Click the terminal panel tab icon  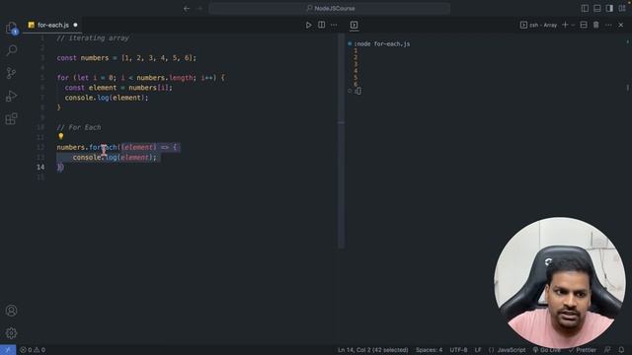pyautogui.click(x=354, y=25)
